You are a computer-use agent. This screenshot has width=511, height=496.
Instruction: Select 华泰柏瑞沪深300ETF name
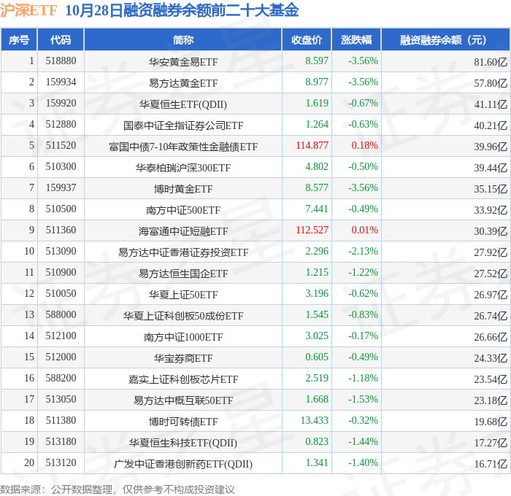pyautogui.click(x=183, y=168)
